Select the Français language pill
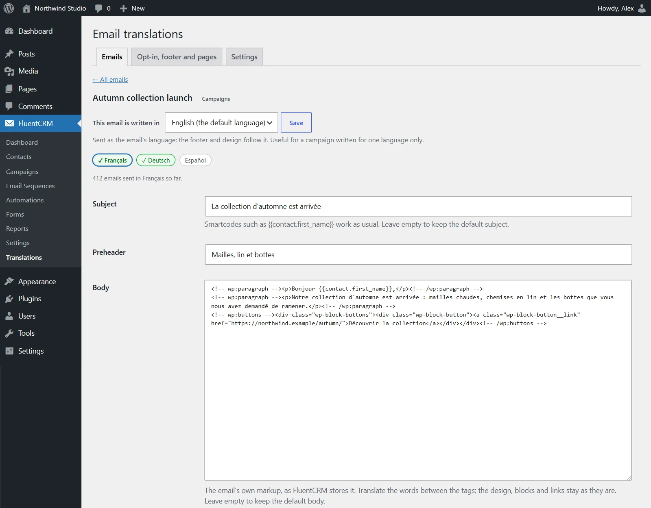 112,160
